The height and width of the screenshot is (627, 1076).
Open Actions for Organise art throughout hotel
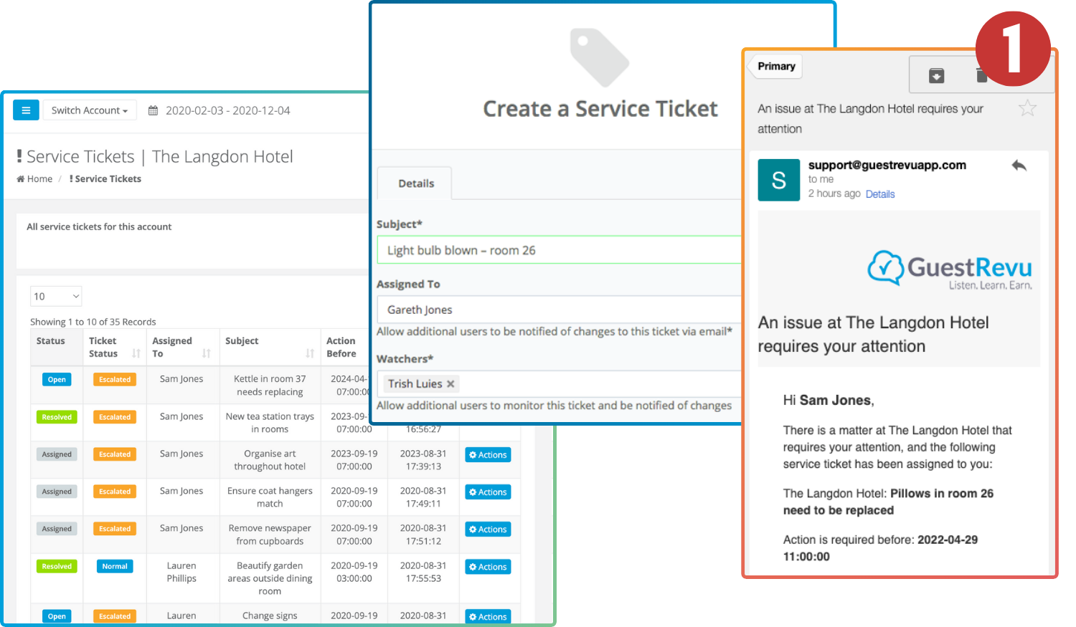(x=488, y=455)
